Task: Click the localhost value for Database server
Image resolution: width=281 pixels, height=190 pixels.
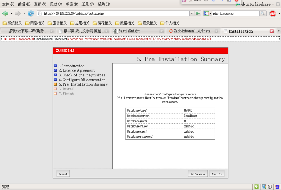Action: click(x=191, y=116)
